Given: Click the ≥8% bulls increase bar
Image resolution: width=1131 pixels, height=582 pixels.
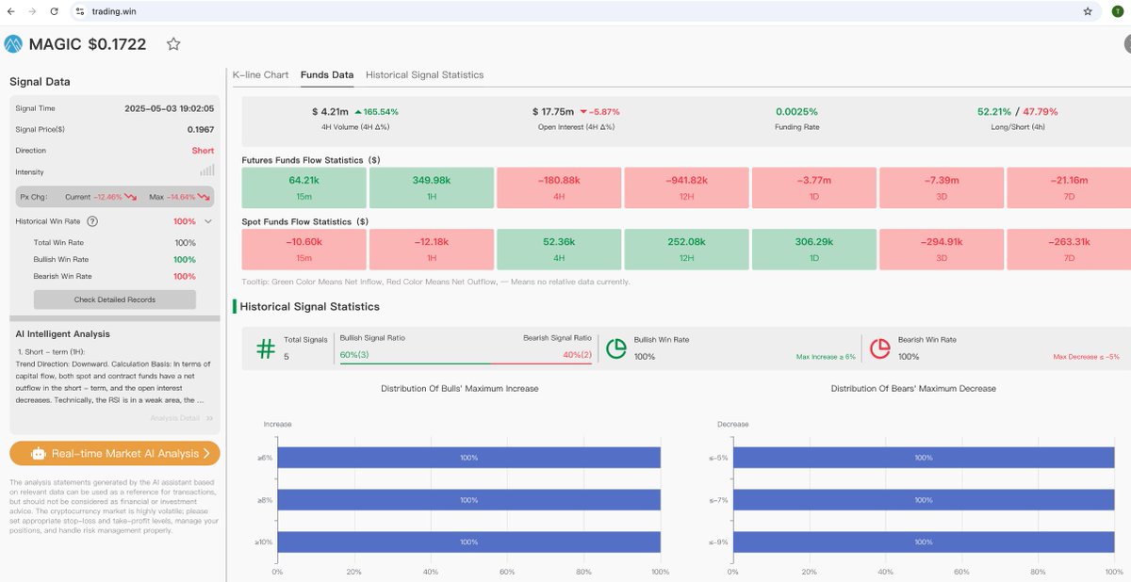Looking at the screenshot, I should (468, 500).
